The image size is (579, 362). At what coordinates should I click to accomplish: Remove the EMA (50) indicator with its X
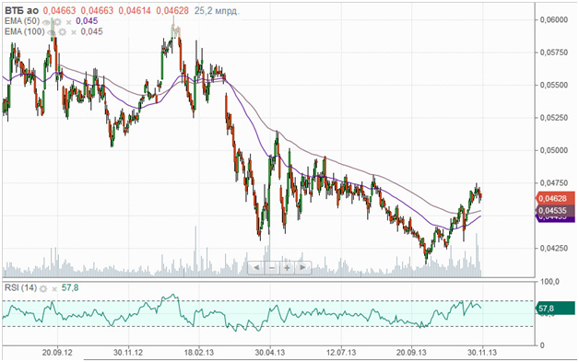pyautogui.click(x=68, y=22)
